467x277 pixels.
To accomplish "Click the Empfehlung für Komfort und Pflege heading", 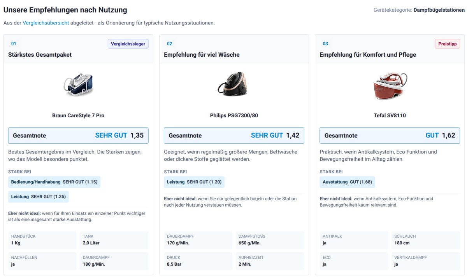I will click(x=368, y=55).
